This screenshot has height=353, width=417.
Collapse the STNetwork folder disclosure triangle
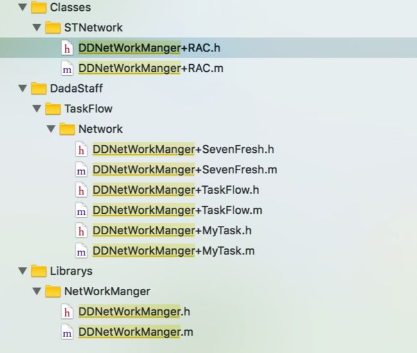tap(37, 28)
